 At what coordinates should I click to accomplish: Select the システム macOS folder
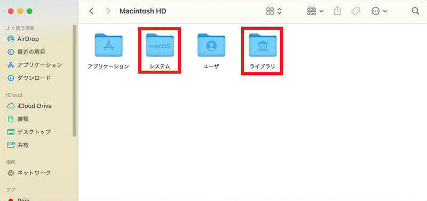click(160, 45)
